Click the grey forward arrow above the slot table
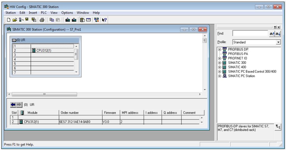The width and height of the screenshot is (286, 150). [x=19, y=105]
